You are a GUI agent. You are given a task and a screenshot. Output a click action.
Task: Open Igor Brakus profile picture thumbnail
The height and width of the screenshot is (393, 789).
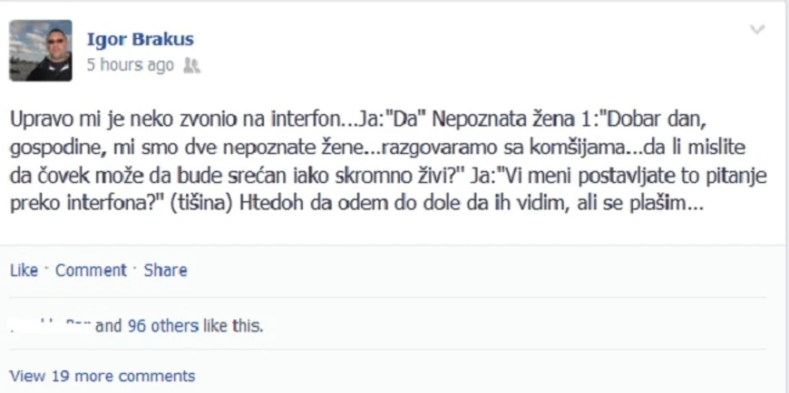coord(41,50)
